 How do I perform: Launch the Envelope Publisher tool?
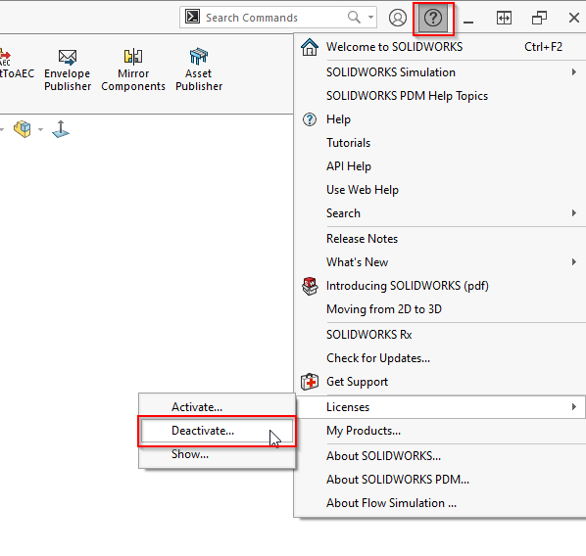[68, 69]
